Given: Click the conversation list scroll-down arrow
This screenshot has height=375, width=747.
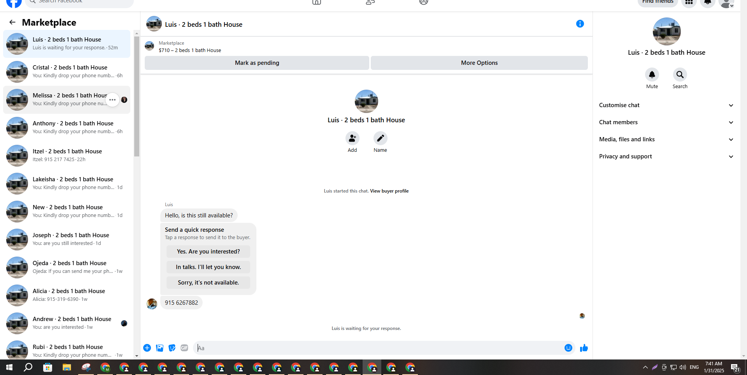Looking at the screenshot, I should point(137,356).
